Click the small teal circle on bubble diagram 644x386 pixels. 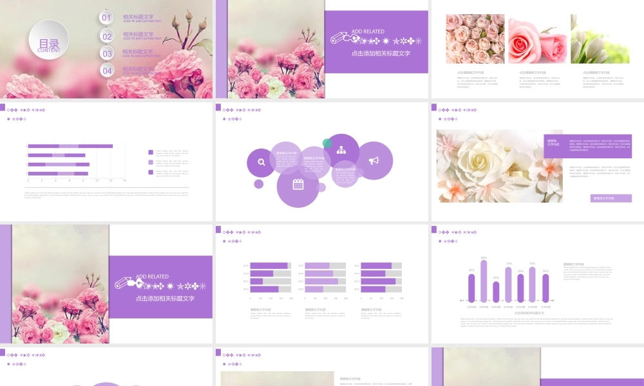pos(327,143)
